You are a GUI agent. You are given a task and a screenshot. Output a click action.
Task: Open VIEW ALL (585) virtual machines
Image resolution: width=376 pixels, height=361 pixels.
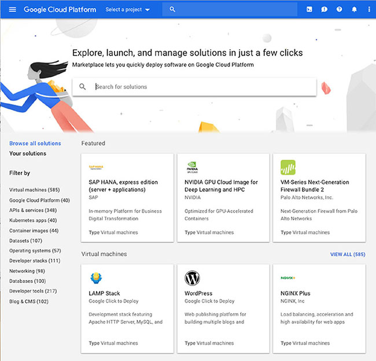348,254
